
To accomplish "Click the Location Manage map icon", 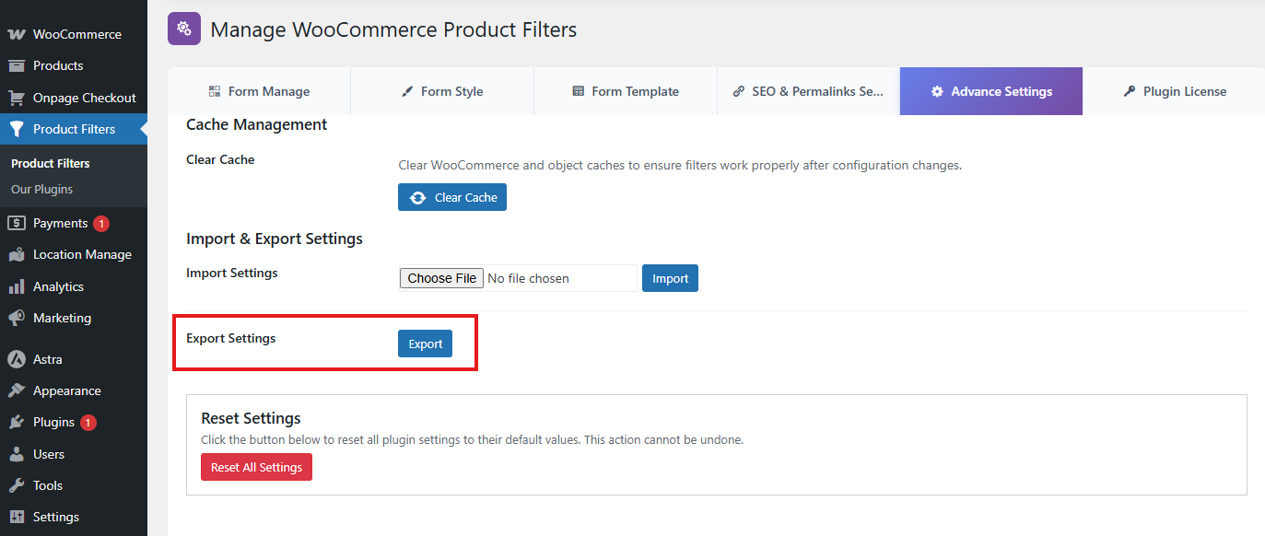I will (17, 255).
